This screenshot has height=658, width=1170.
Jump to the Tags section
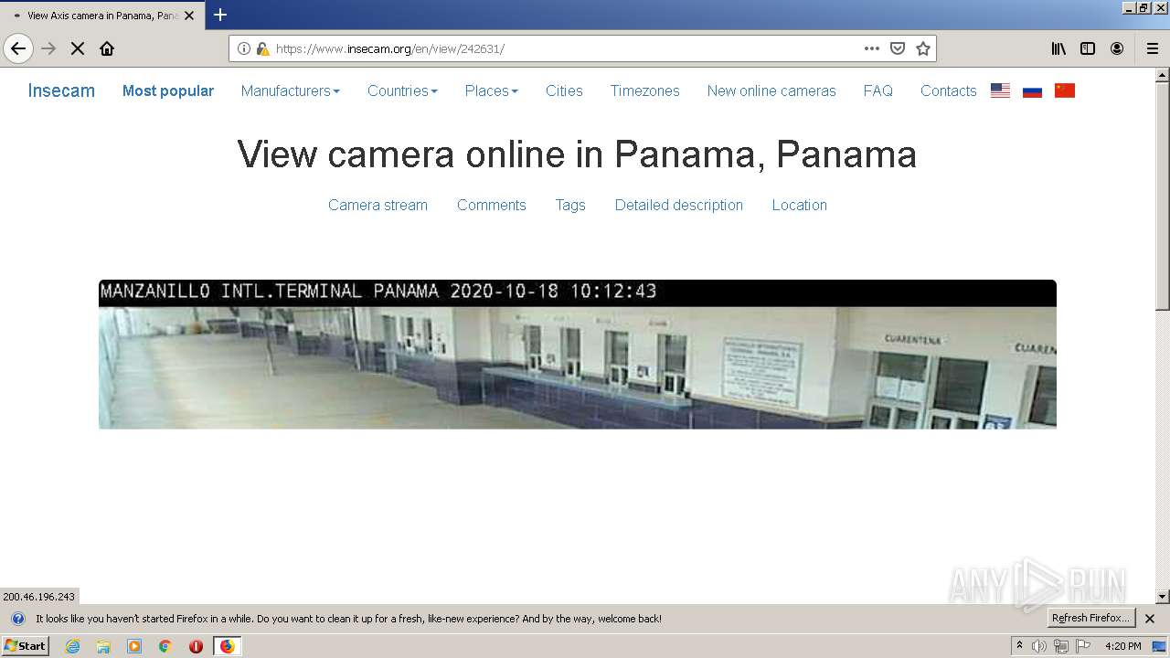click(570, 205)
